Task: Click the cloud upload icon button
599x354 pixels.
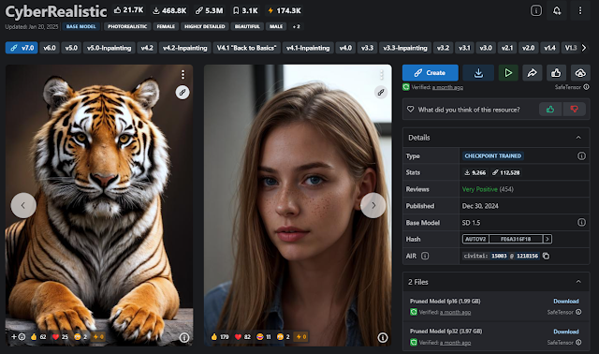Action: (580, 73)
